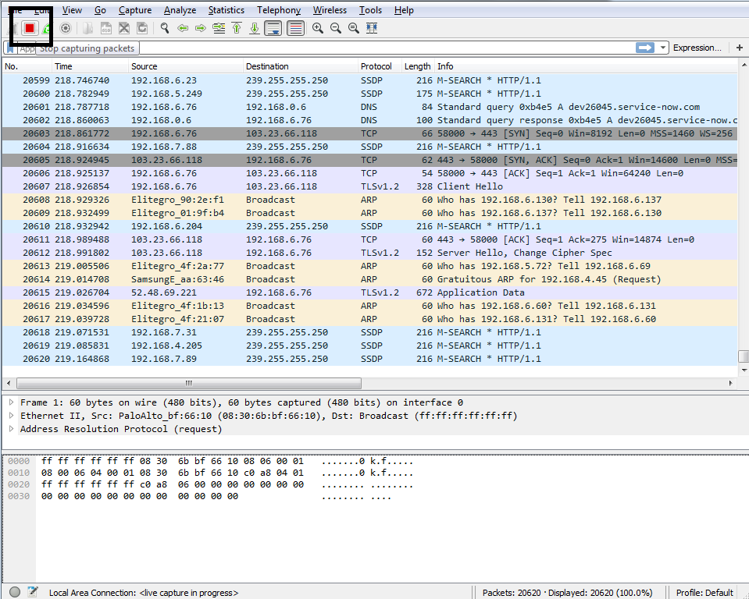Open the display filter history dropdown

tap(664, 48)
